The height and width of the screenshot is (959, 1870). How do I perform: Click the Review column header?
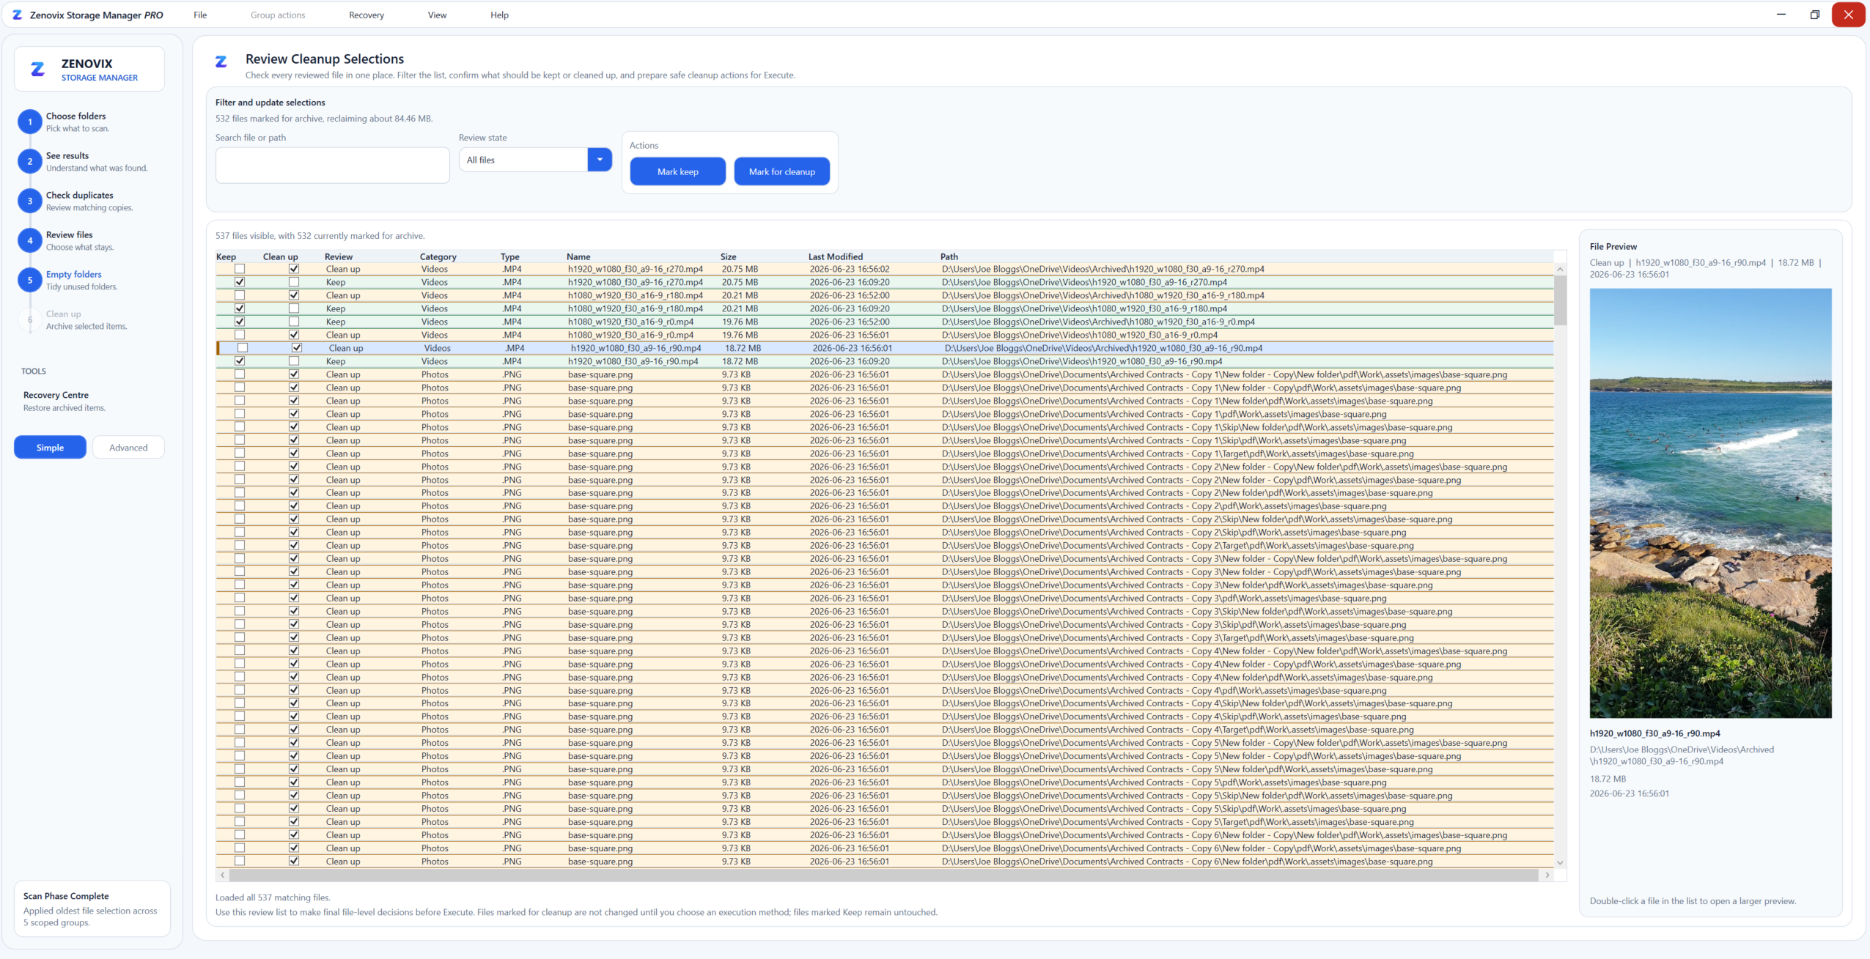click(x=339, y=257)
